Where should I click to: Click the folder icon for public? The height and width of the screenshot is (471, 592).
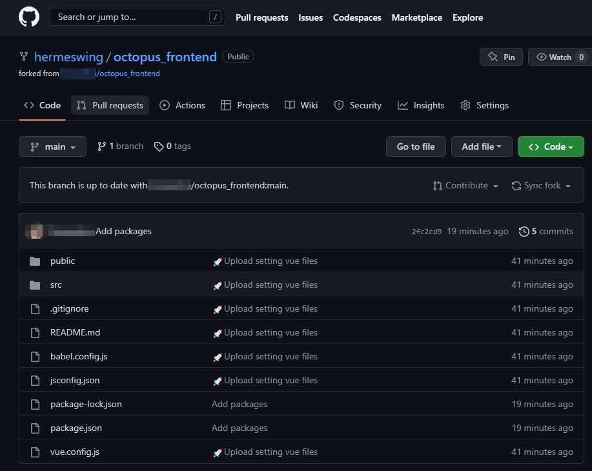[35, 261]
